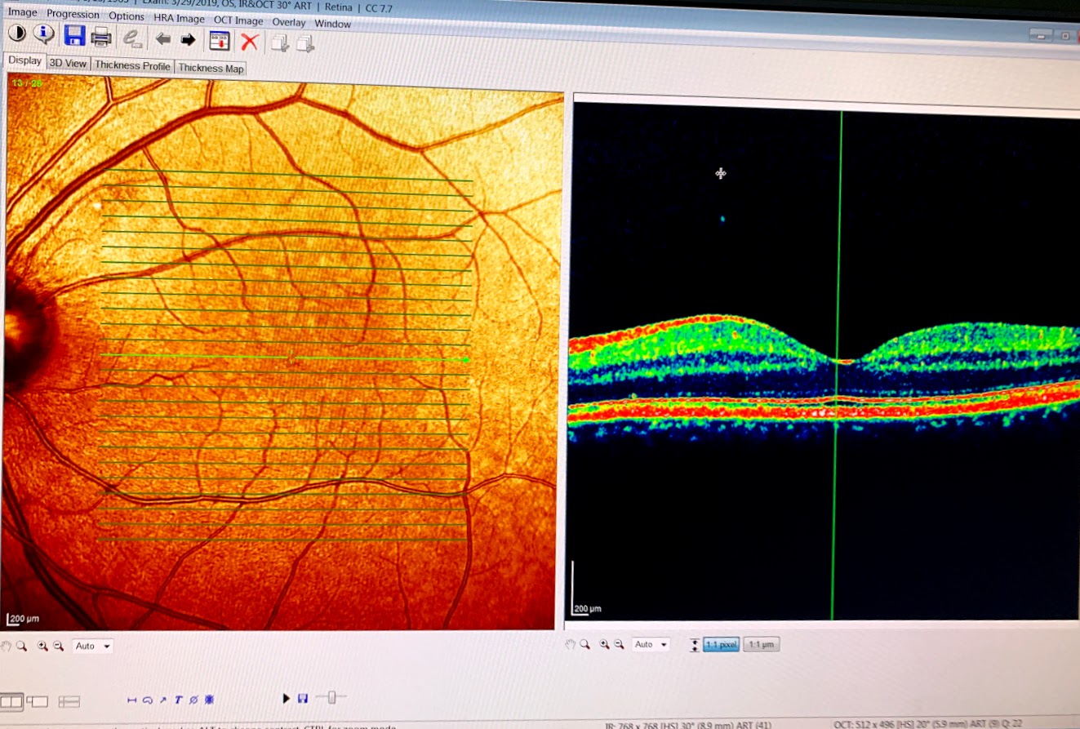Open the OCT Image menu
The image size is (1080, 729).
click(238, 20)
